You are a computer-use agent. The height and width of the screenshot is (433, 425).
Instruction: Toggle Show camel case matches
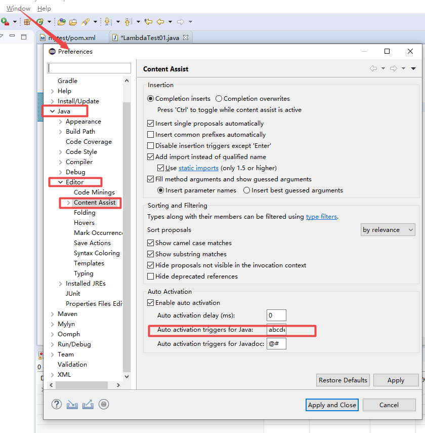[x=150, y=243]
